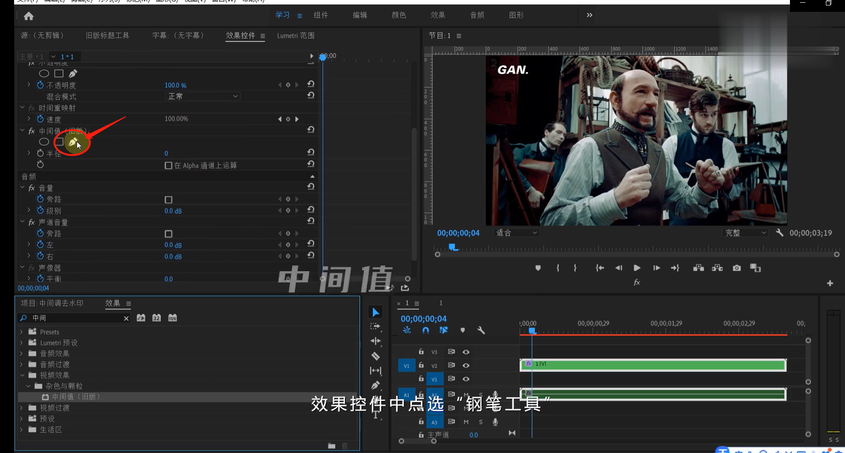This screenshot has height=453, width=845.
Task: Collapse the 声道音量 group
Action: pyautogui.click(x=22, y=221)
